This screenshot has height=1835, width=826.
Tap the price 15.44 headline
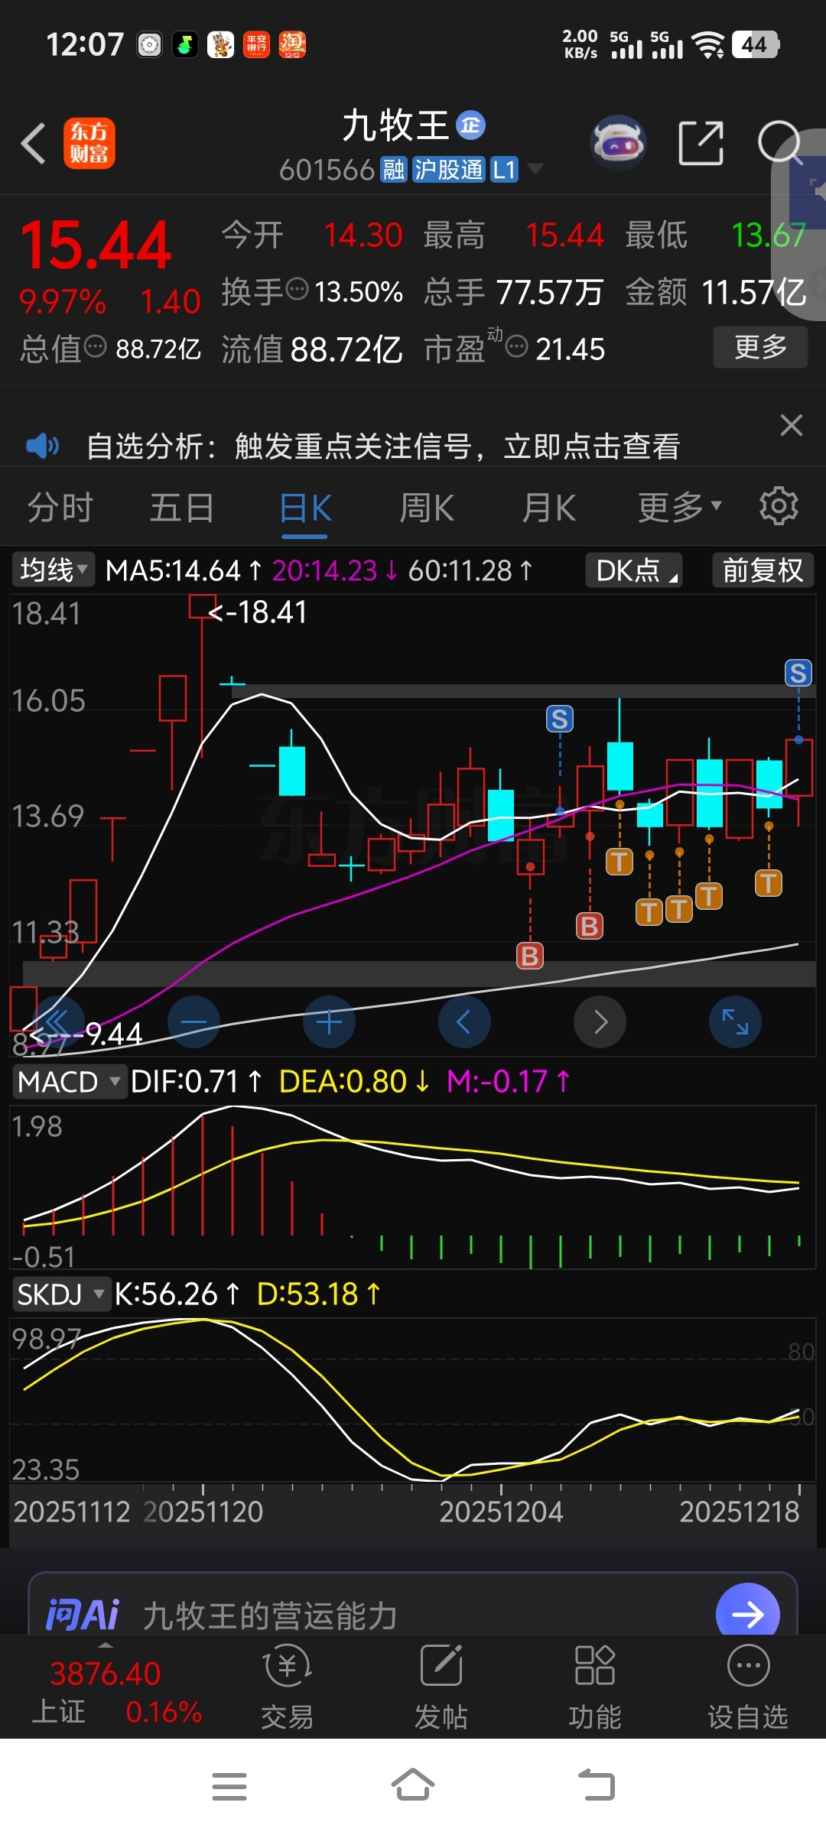96,246
